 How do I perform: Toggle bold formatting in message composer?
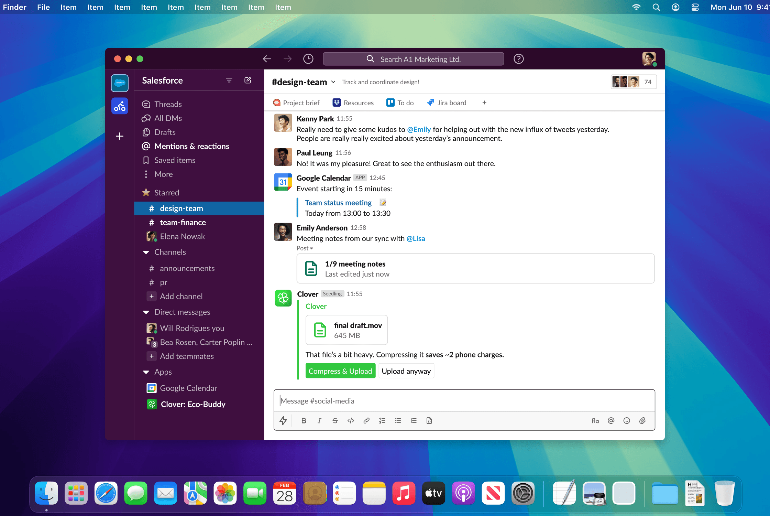(304, 420)
